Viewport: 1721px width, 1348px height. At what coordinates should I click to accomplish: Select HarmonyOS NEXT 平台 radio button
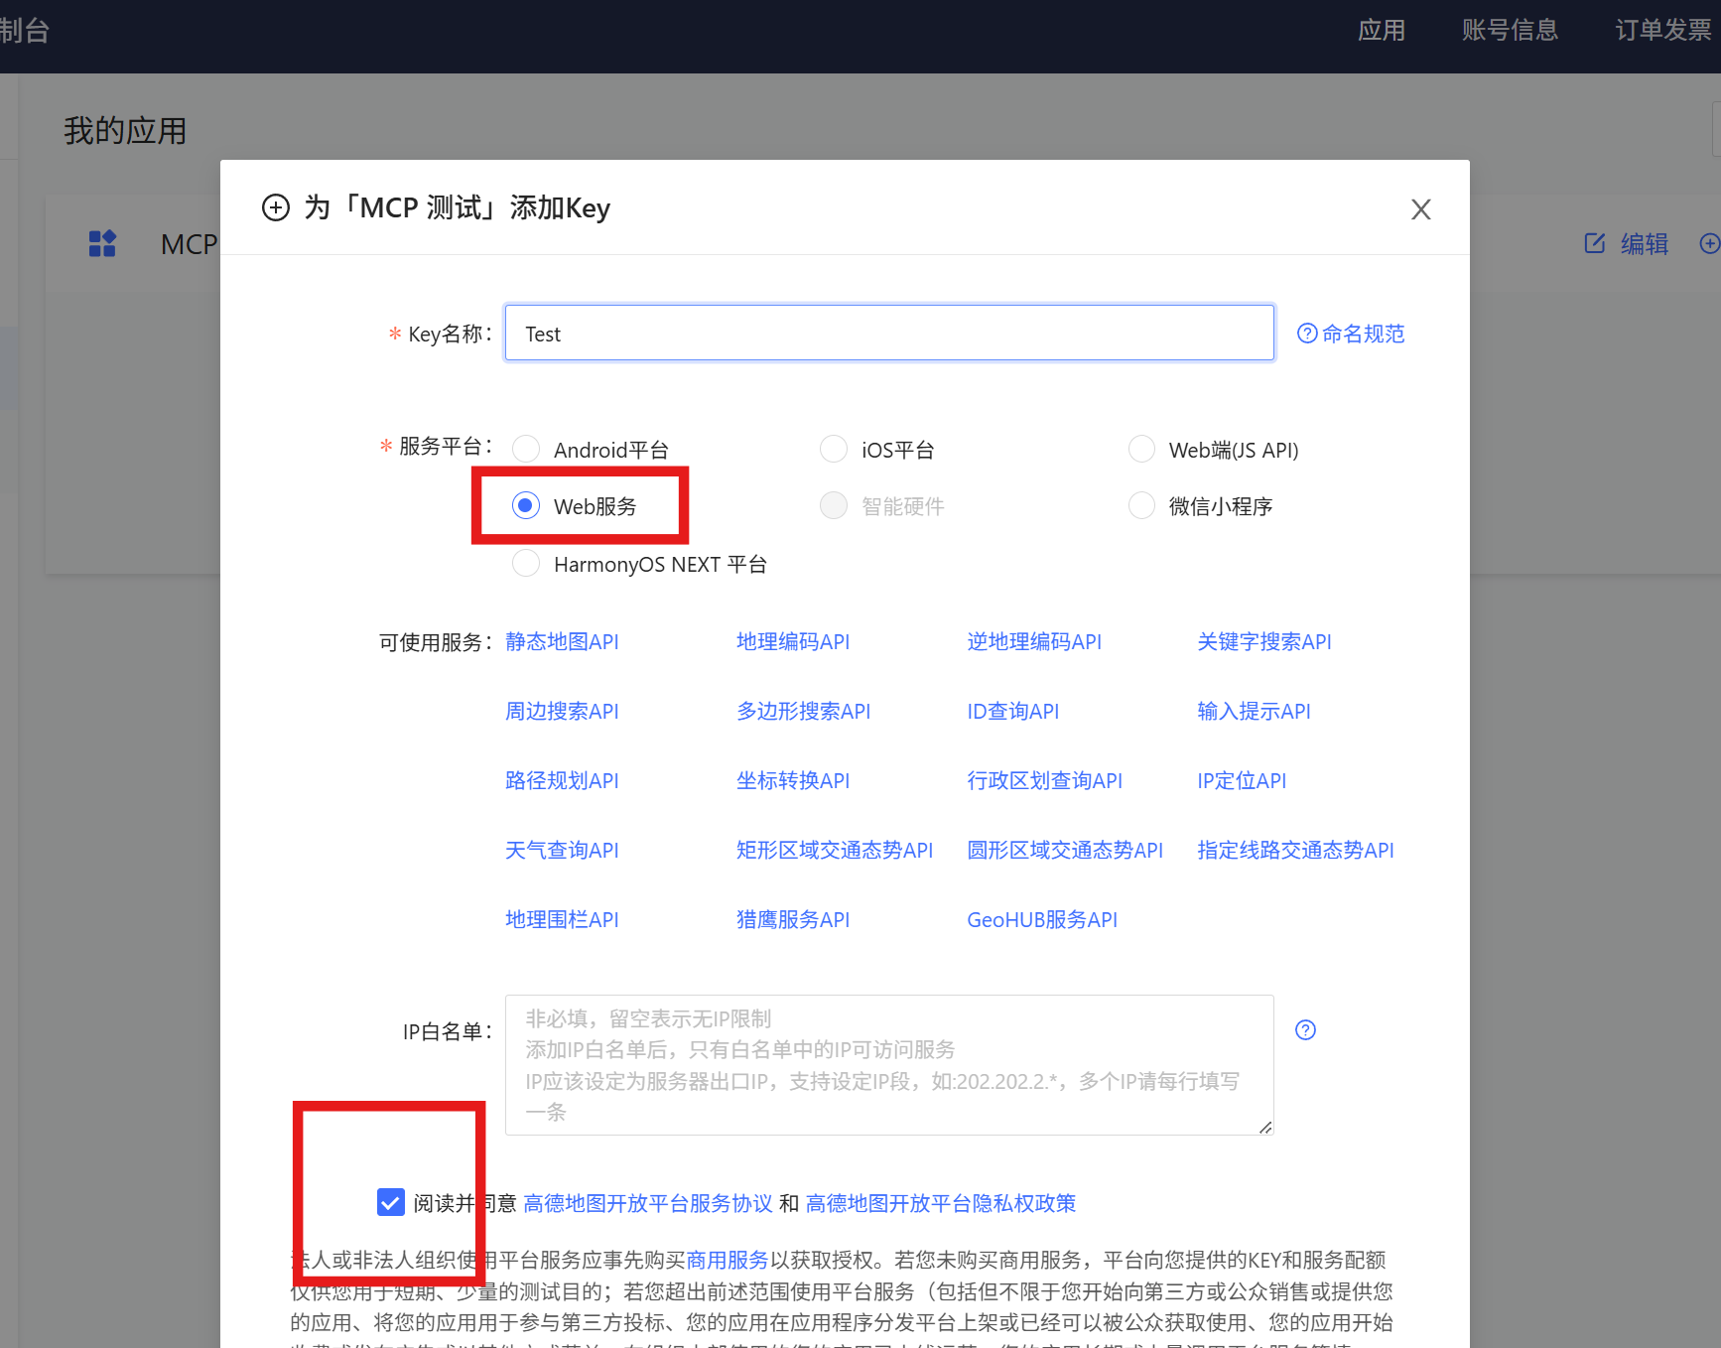[526, 564]
